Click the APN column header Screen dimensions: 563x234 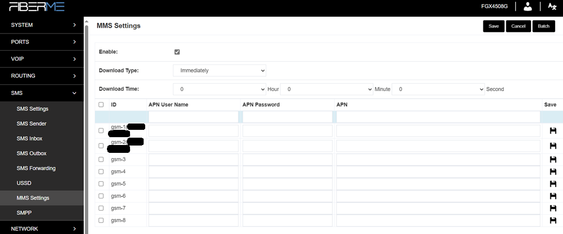click(x=342, y=105)
